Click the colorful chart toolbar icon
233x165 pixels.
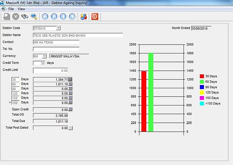coord(83,16)
